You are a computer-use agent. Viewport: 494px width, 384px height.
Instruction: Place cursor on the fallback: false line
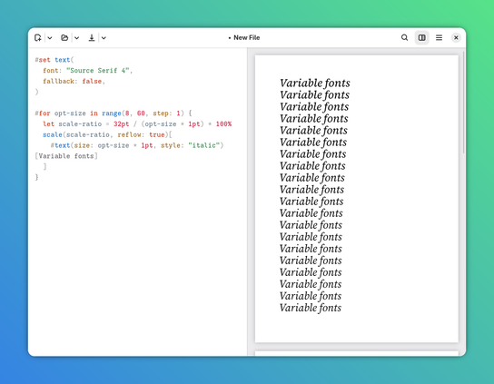click(x=74, y=82)
